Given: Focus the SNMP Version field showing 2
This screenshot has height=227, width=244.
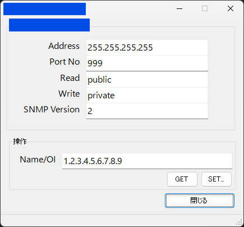Looking at the screenshot, I should pyautogui.click(x=147, y=111).
